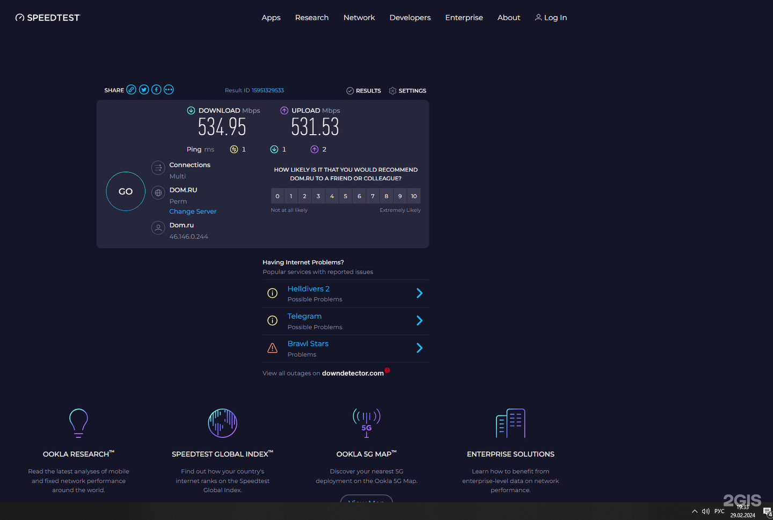Click the Dom.ru provider user icon

point(158,228)
